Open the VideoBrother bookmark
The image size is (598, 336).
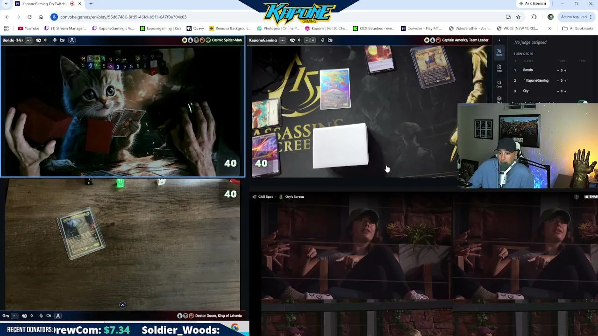(x=470, y=28)
